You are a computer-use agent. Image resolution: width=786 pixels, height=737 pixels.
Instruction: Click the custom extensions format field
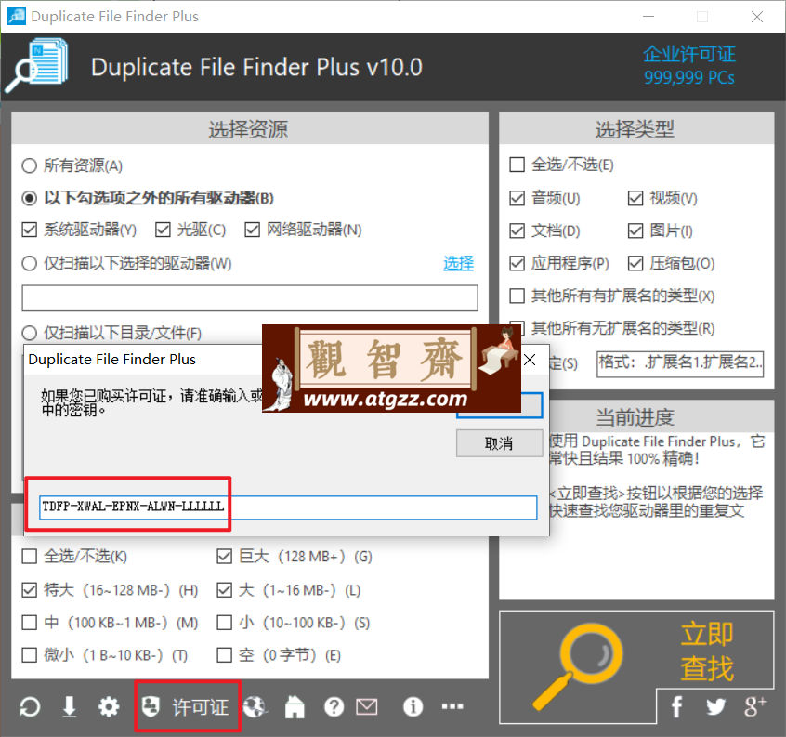coord(680,363)
